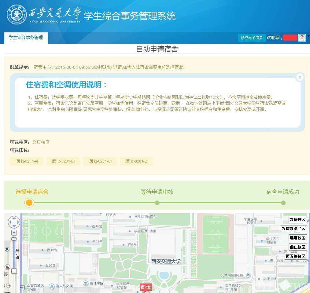This screenshot has height=293, width=310.
Task: Click the 东十五舍 blue dot on map
Action: (266, 261)
